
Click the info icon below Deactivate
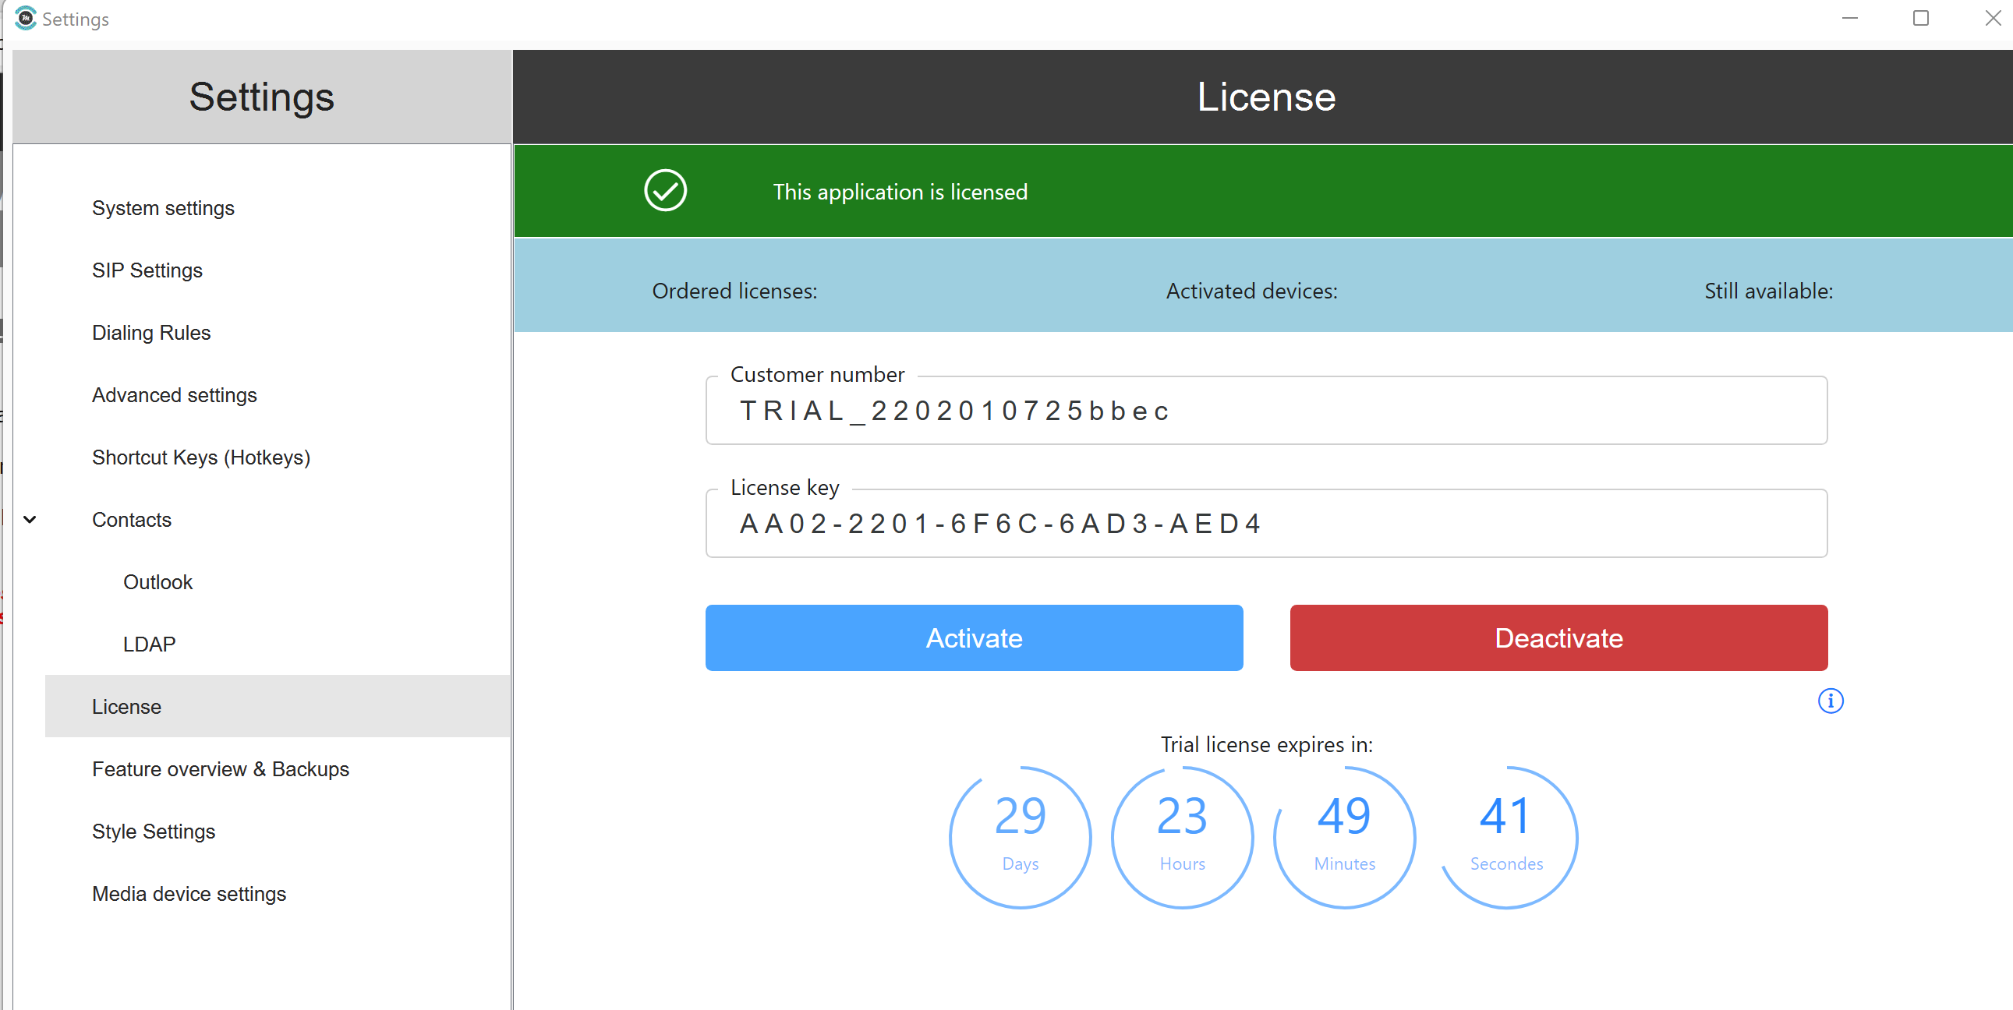coord(1830,701)
